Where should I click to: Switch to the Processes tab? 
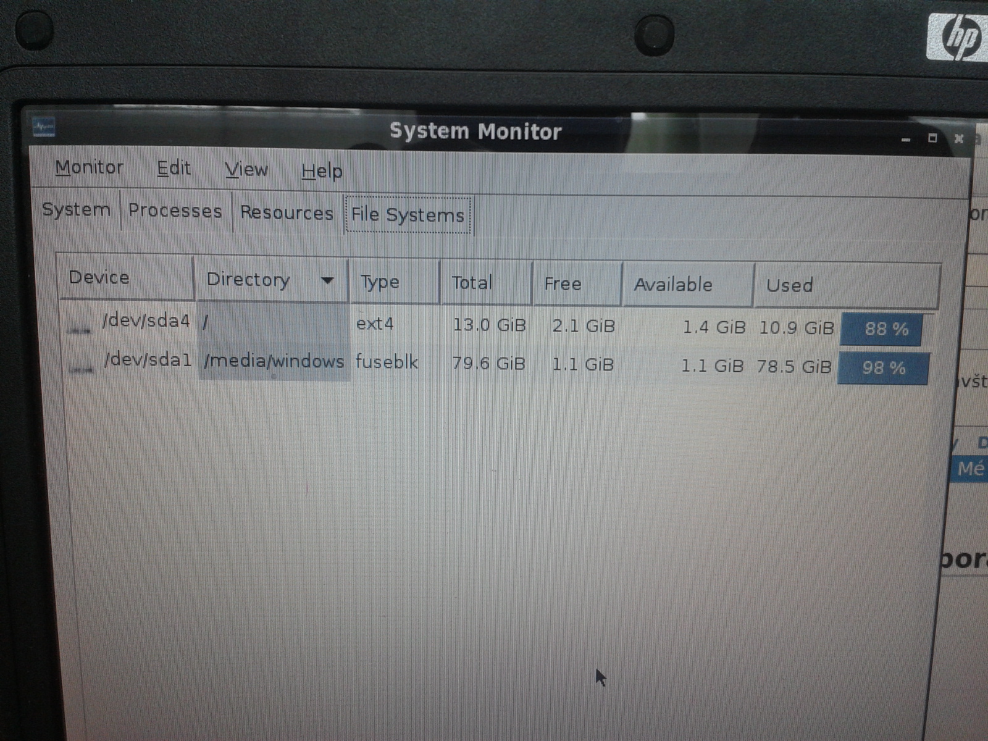tap(175, 211)
